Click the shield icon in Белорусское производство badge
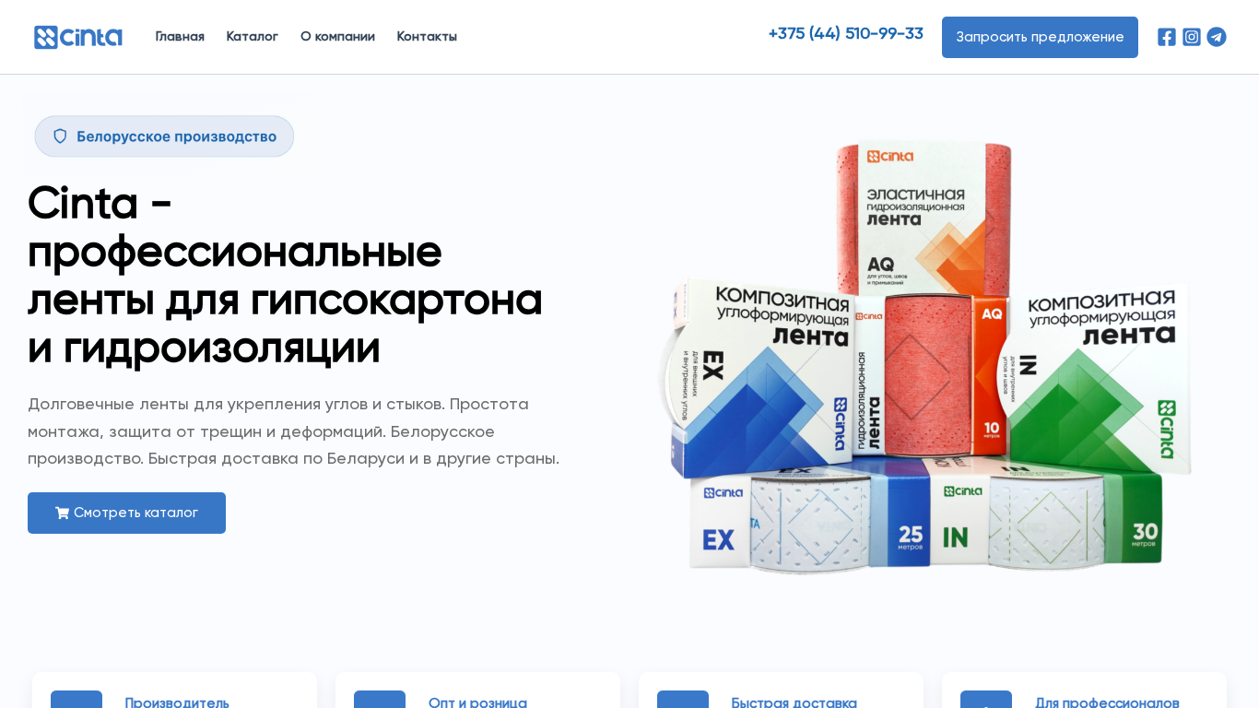The width and height of the screenshot is (1259, 708). (x=60, y=136)
